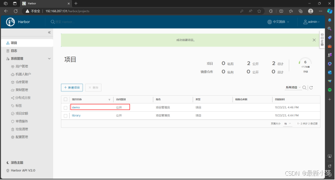Go back in the browser

6,11
